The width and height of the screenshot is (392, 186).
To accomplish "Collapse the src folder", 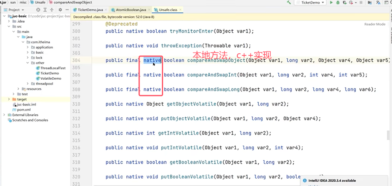I will 10,26.
